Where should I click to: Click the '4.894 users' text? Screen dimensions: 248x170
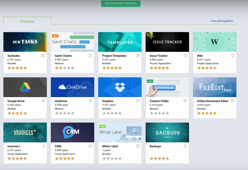(204, 105)
